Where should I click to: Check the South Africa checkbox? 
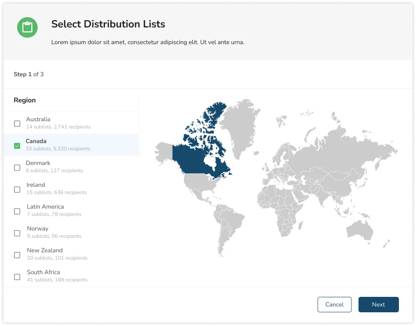pyautogui.click(x=17, y=276)
